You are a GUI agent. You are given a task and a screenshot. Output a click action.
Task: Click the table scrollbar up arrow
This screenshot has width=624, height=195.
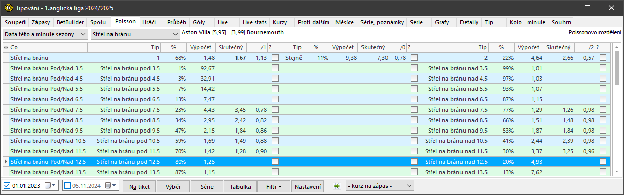coord(617,47)
